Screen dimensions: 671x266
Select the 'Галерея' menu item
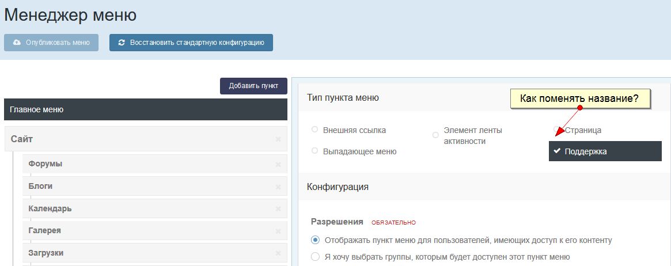click(x=154, y=230)
